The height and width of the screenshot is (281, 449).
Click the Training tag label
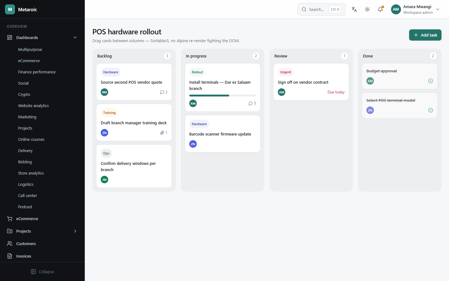109,113
